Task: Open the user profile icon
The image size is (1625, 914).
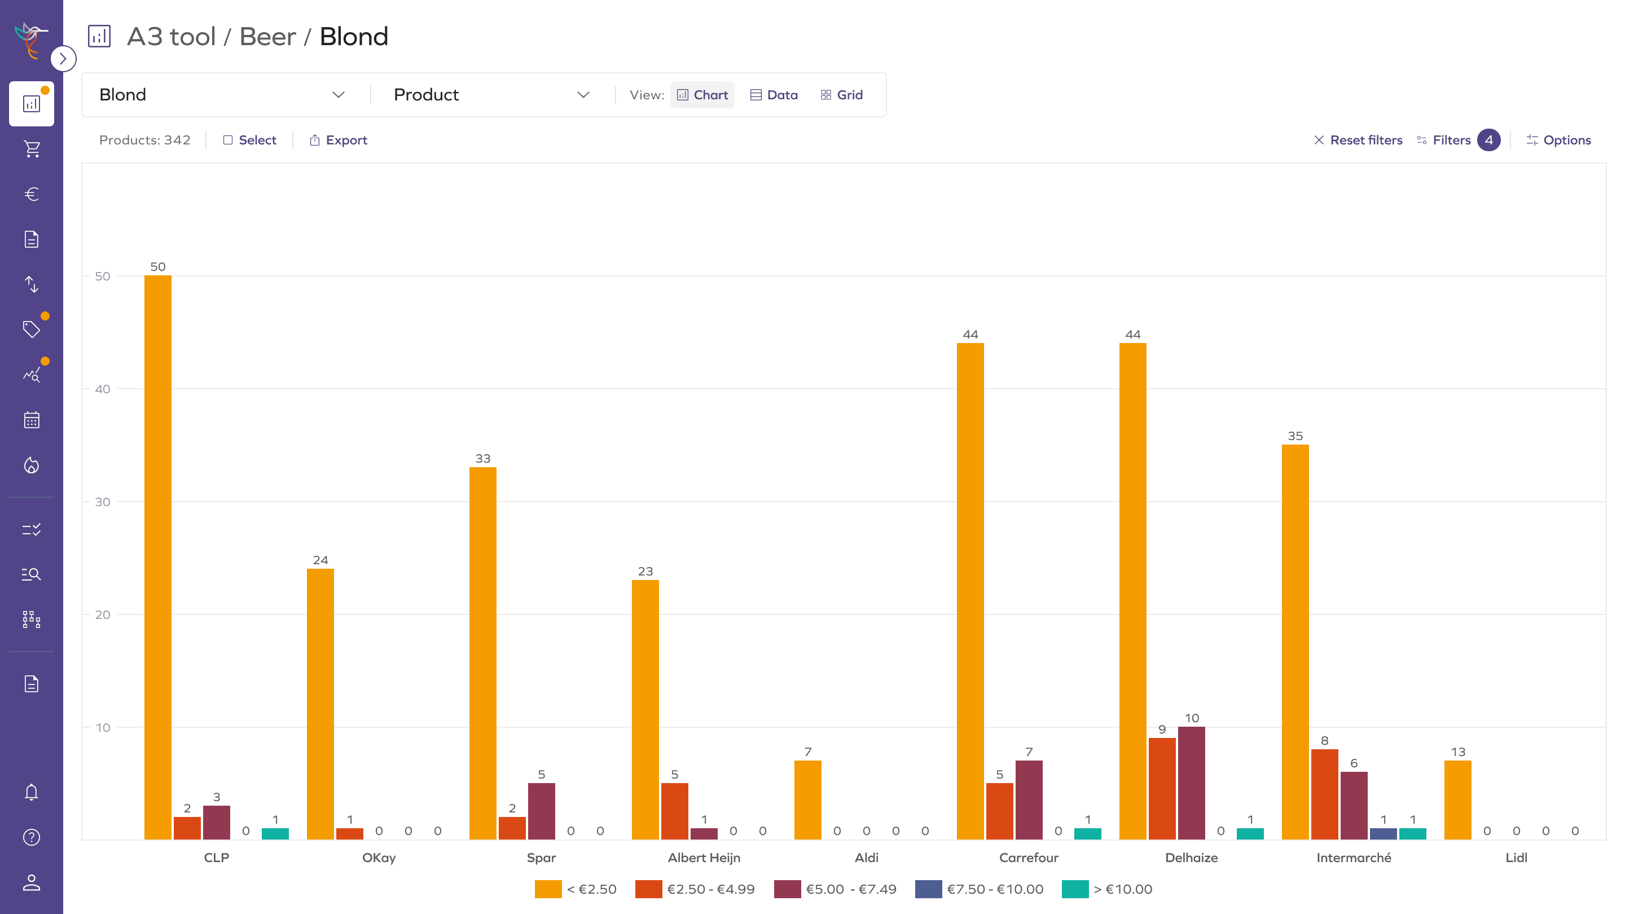Action: 32,882
